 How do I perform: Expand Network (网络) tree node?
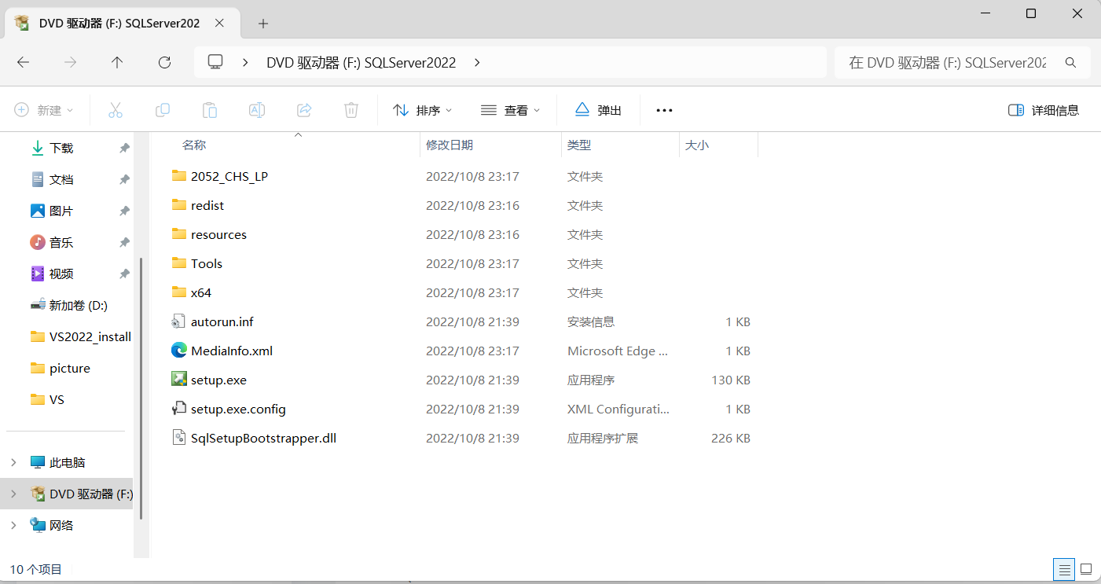[x=13, y=525]
